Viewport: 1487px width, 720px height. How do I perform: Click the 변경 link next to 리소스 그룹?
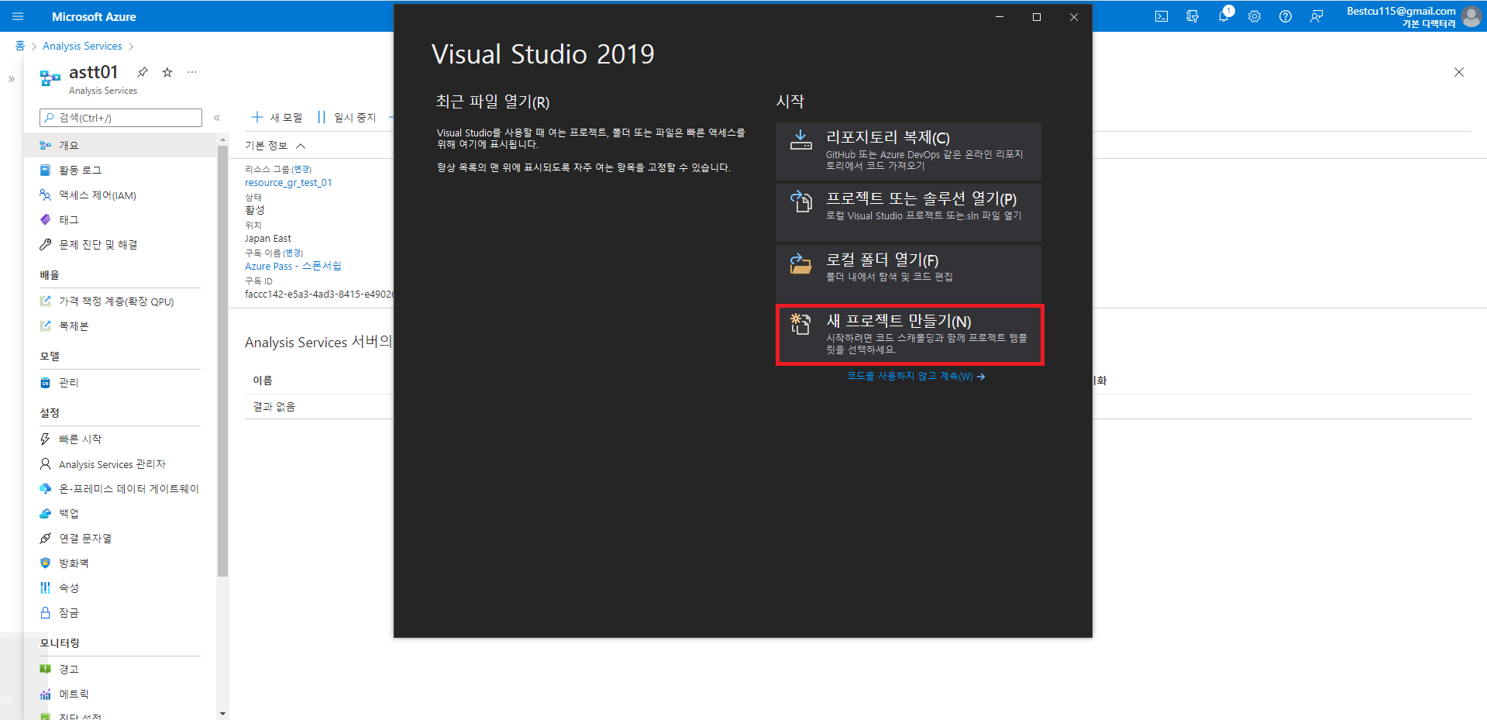[x=302, y=169]
